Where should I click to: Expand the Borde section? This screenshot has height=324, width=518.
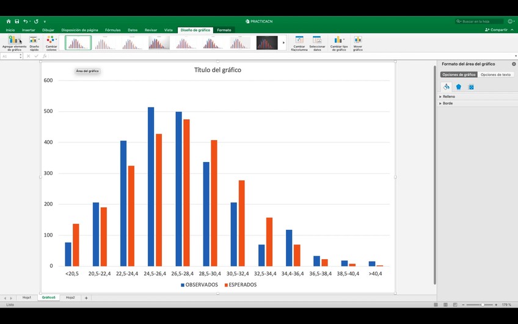[448, 103]
